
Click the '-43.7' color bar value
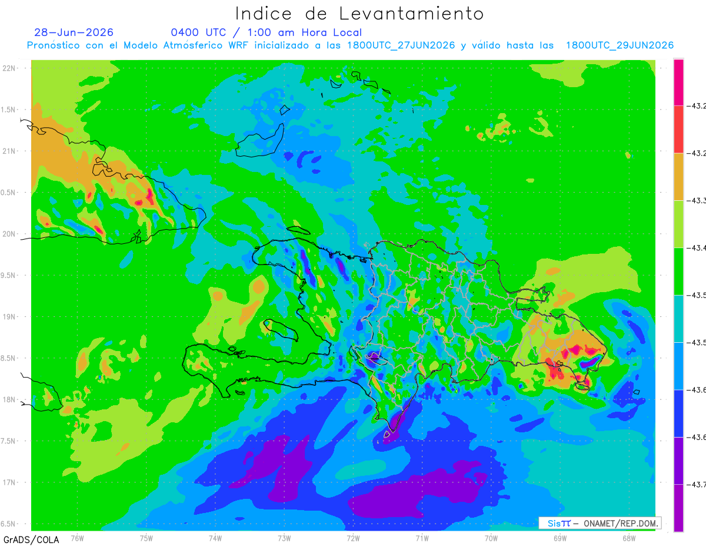pyautogui.click(x=698, y=484)
